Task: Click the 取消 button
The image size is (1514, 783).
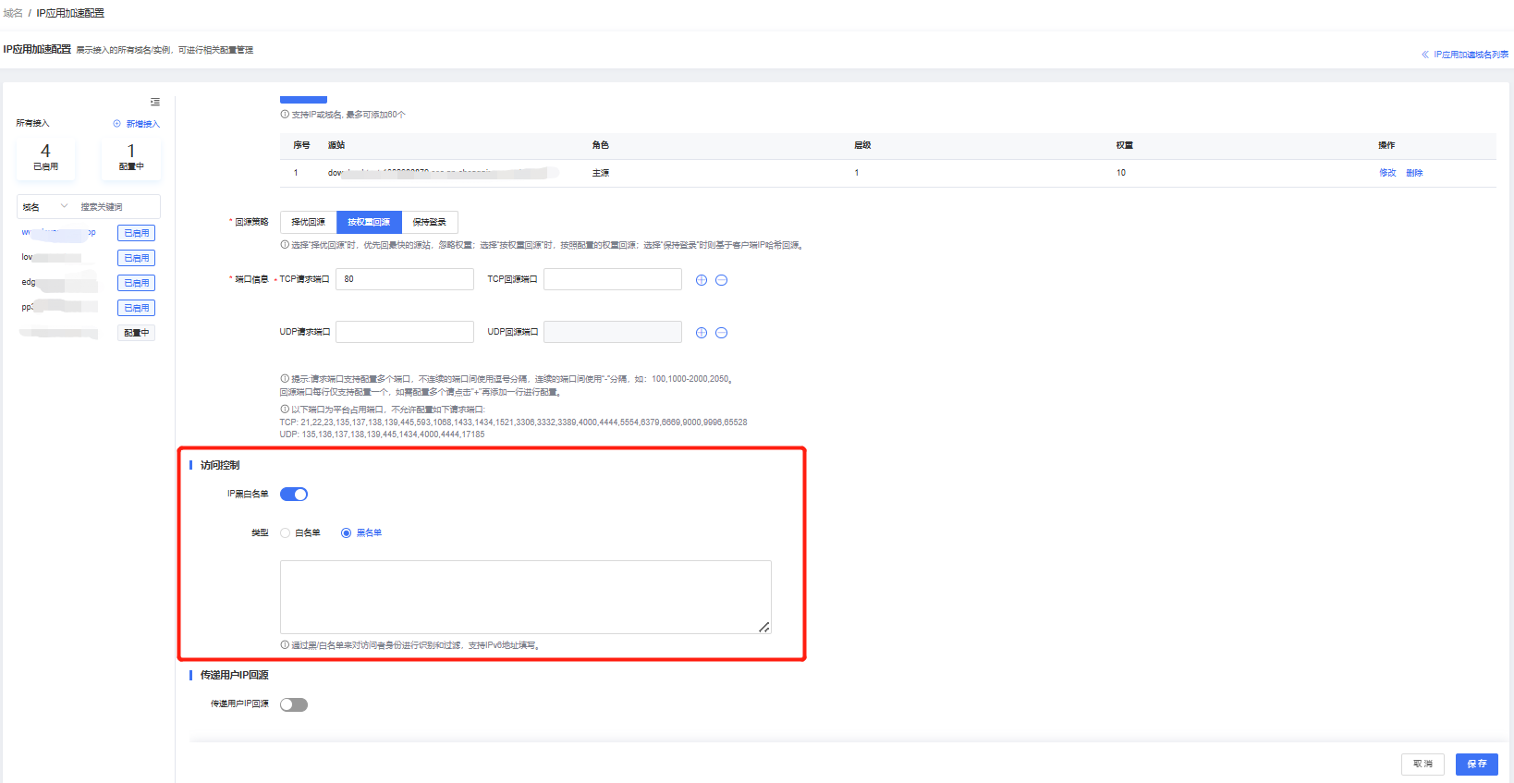Action: pyautogui.click(x=1422, y=764)
